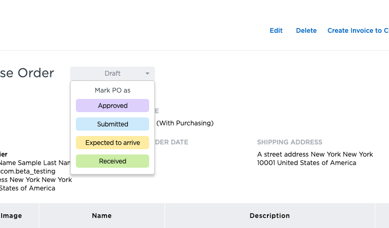This screenshot has width=389, height=228.
Task: Click the supplier's Sample Last Name text
Action: 35,163
